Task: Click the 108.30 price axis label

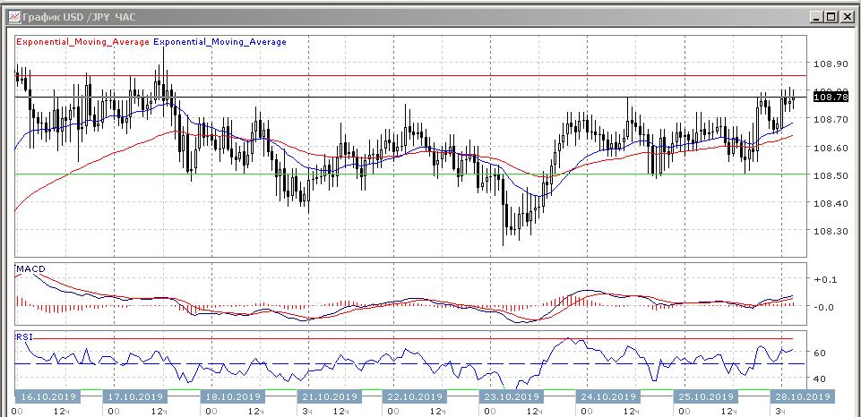Action: click(x=831, y=232)
